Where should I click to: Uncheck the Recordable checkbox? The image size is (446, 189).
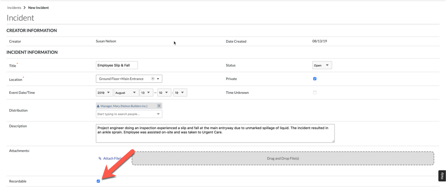tap(98, 181)
